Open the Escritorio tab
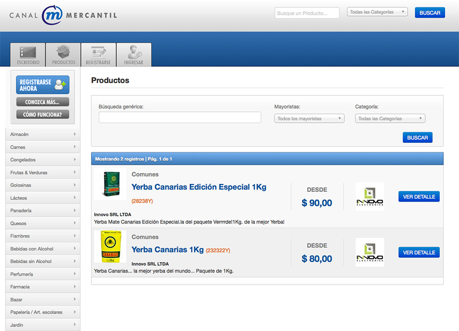Image resolution: width=459 pixels, height=331 pixels. click(28, 55)
